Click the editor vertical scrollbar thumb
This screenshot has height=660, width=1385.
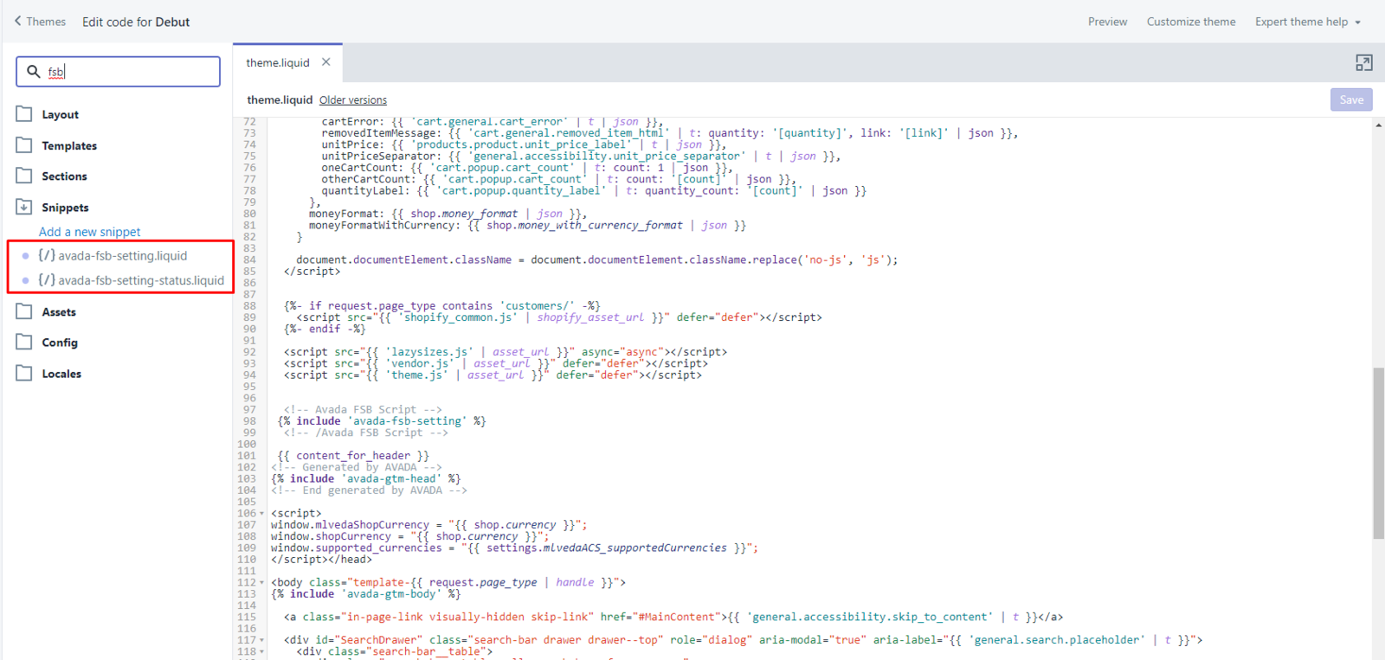click(1378, 453)
